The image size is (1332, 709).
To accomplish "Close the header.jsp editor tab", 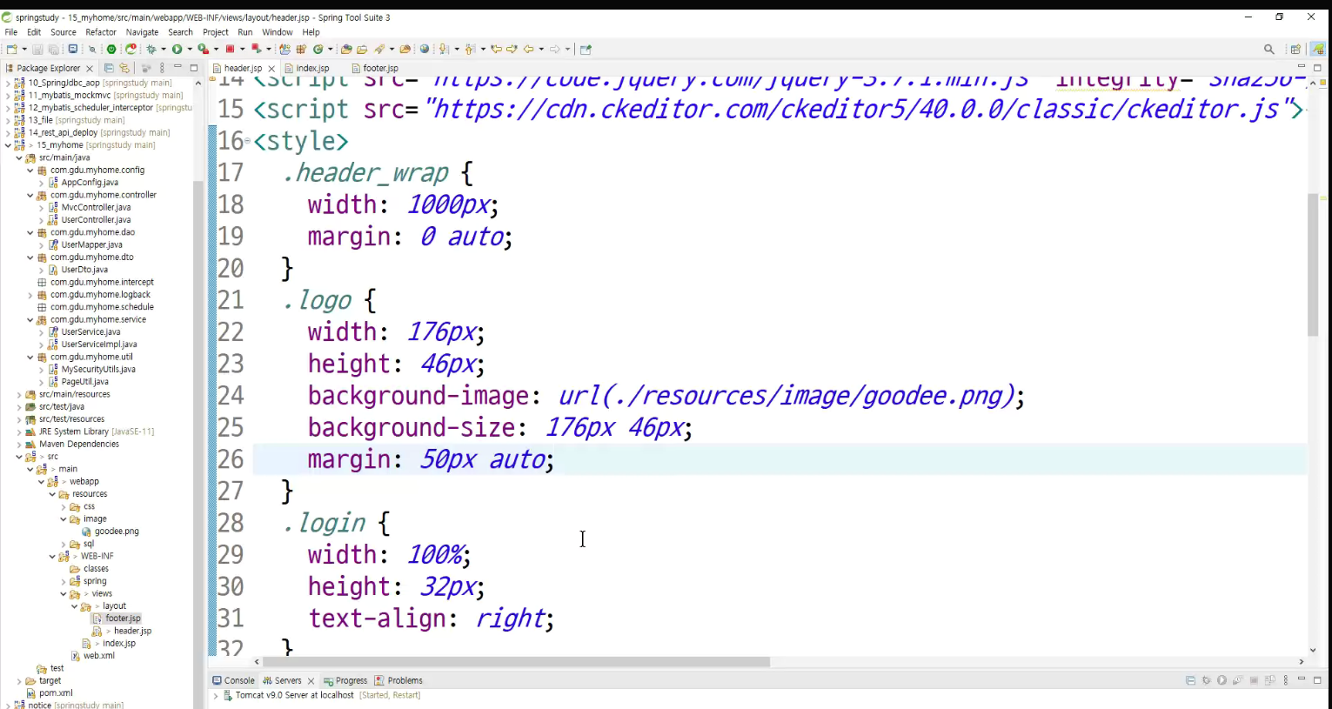I will pos(271,69).
